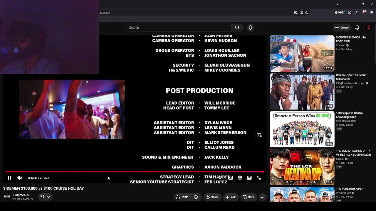Open the Fore Bros Golf channel name
This screenshot has height=211, width=376.
tap(344, 193)
